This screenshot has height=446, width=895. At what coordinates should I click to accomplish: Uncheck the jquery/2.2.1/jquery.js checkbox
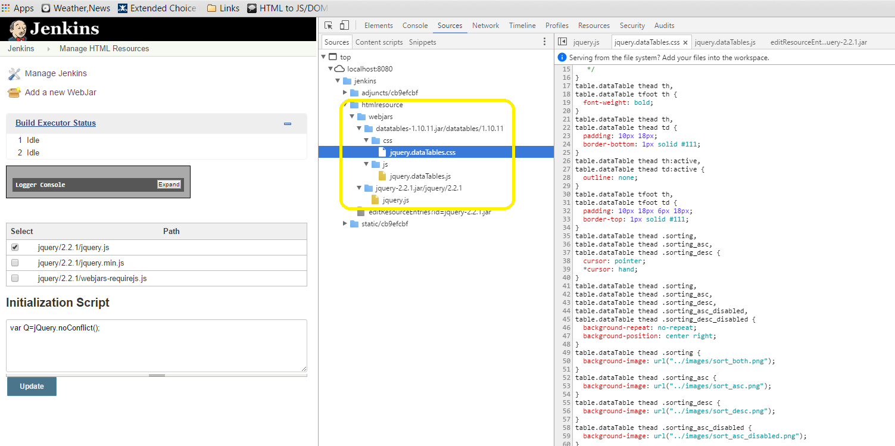pyautogui.click(x=15, y=247)
